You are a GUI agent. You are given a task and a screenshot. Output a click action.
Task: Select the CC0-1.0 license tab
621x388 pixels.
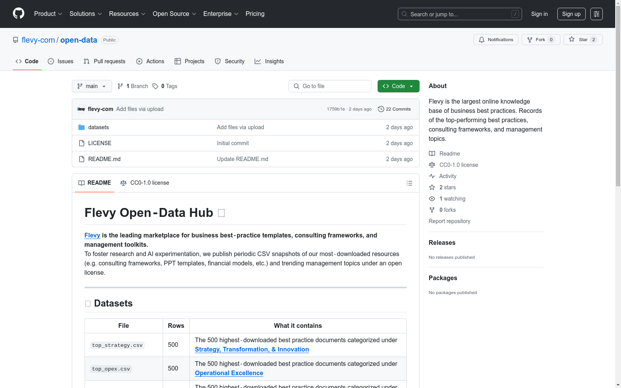pyautogui.click(x=145, y=183)
